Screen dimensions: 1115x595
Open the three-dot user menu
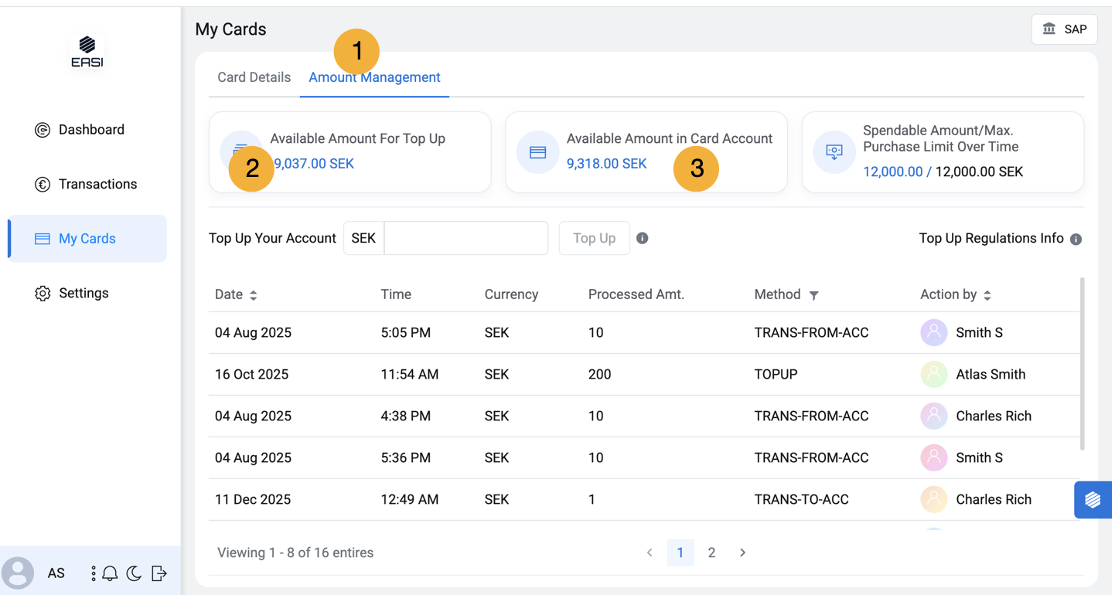(93, 573)
